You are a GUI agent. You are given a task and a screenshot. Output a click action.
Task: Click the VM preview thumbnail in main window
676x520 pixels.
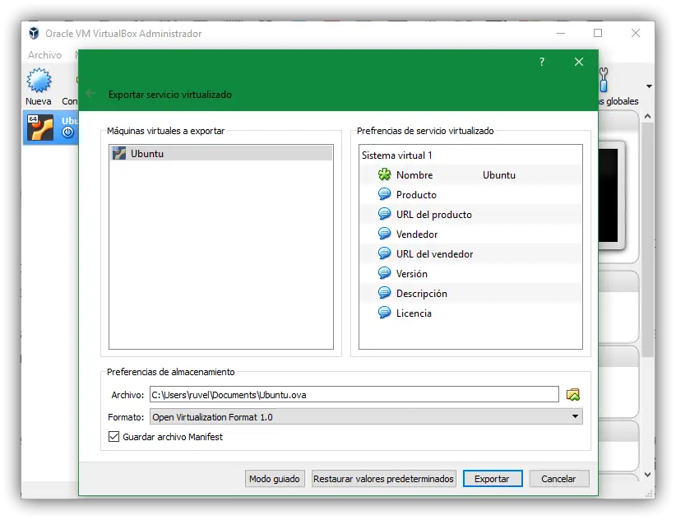pos(611,195)
